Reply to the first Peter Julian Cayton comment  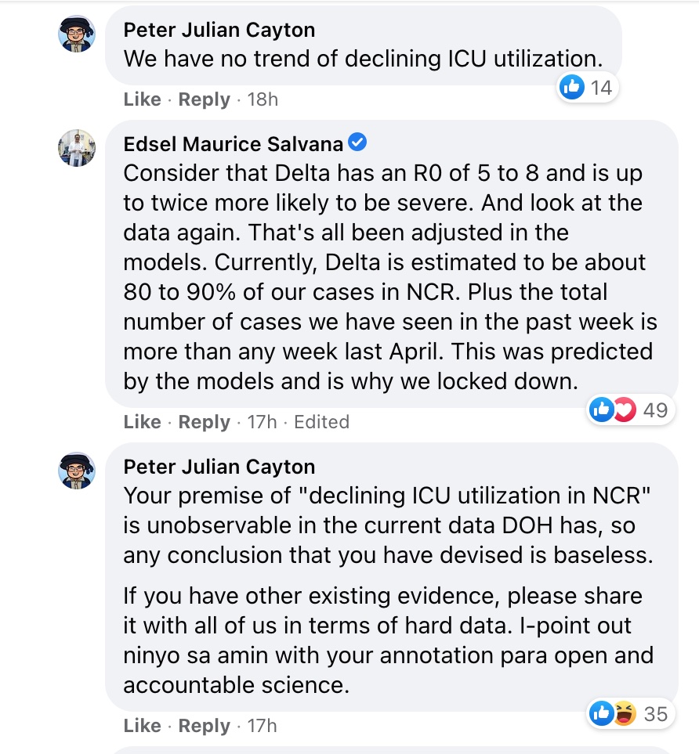(204, 100)
